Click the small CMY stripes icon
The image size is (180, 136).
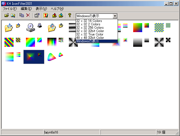pos(125,25)
